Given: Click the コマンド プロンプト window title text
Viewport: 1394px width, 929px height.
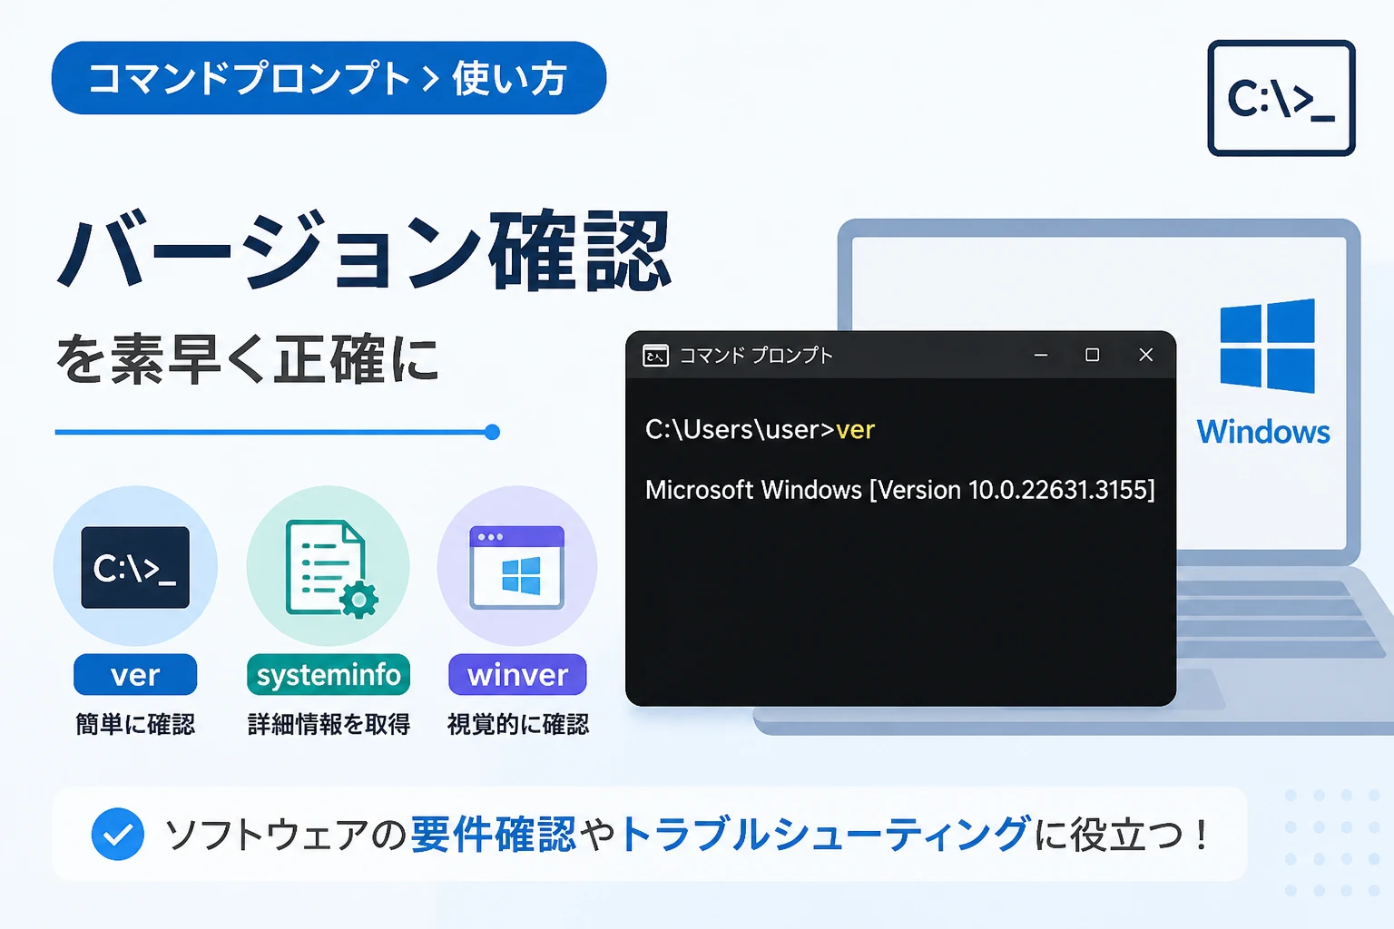Looking at the screenshot, I should [x=756, y=356].
